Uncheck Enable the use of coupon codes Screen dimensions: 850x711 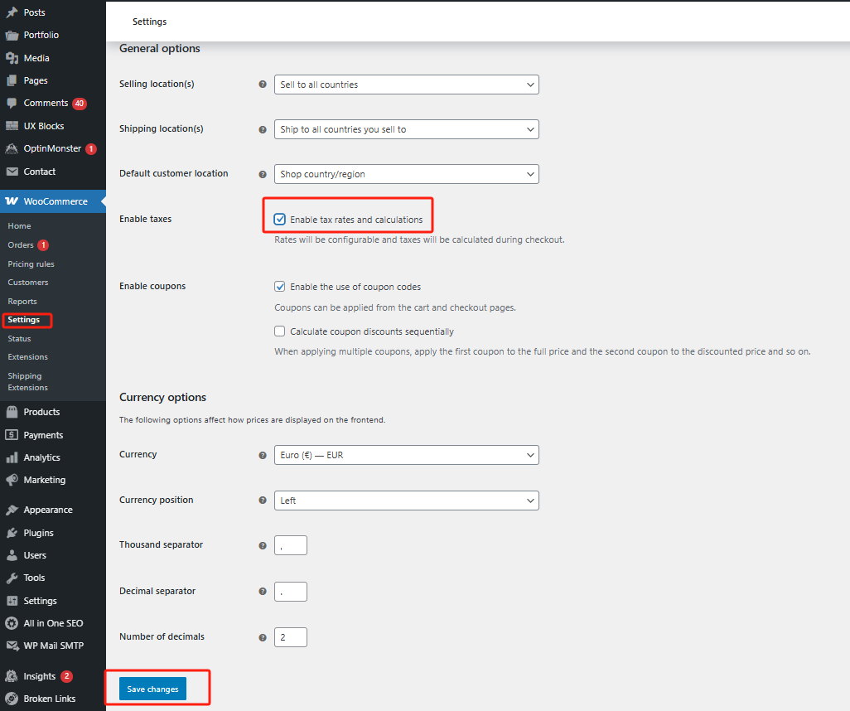[x=280, y=287]
